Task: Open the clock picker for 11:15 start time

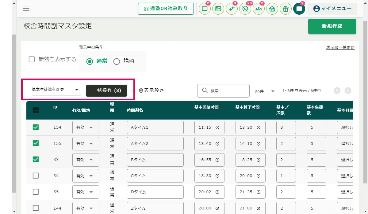Action: (x=217, y=127)
